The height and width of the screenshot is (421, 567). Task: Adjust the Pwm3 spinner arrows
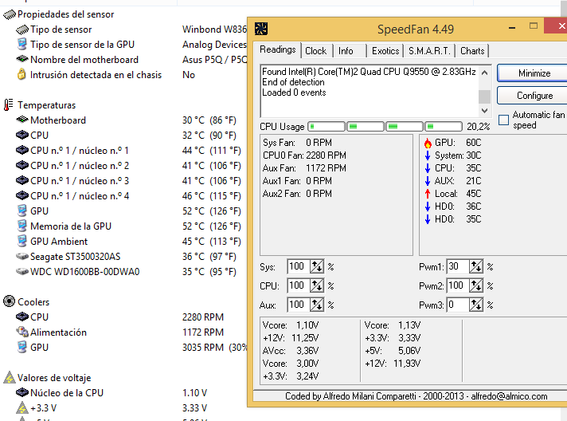[x=476, y=305]
